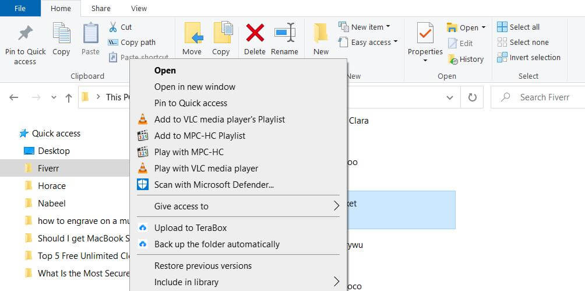This screenshot has width=585, height=291.
Task: Open 'What Is the Most Secure' folder
Action: point(77,274)
